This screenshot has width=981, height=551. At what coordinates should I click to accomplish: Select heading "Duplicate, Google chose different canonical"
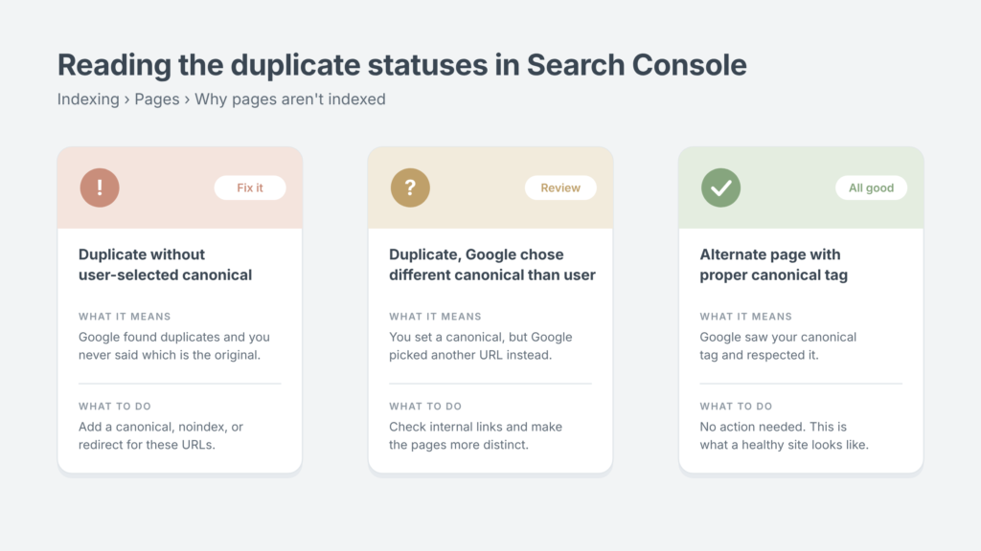pyautogui.click(x=492, y=265)
